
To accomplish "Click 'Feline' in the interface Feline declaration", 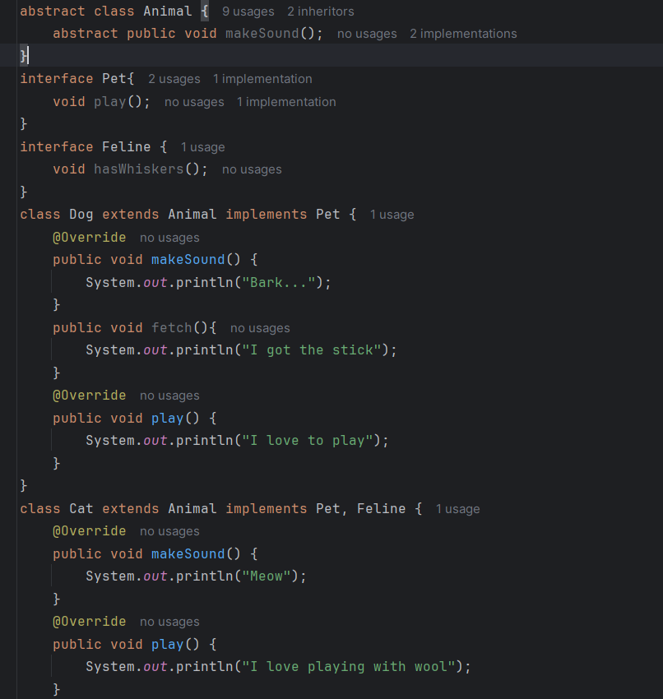I will tap(127, 146).
